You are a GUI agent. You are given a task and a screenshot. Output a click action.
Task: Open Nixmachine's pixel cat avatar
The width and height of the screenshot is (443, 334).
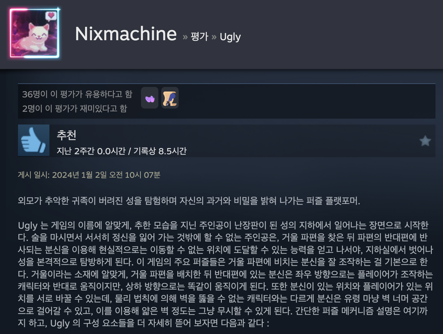[x=34, y=33]
